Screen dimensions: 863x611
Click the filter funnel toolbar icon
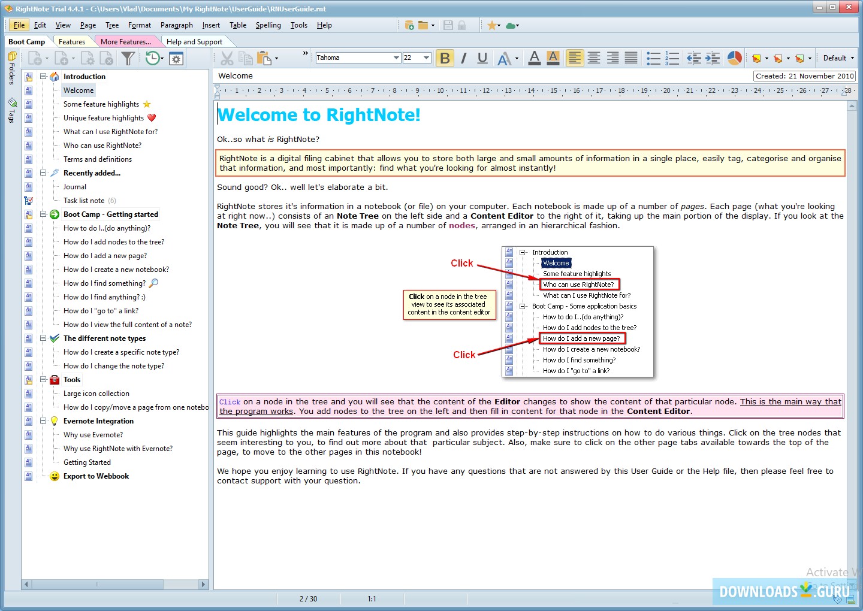click(x=128, y=58)
